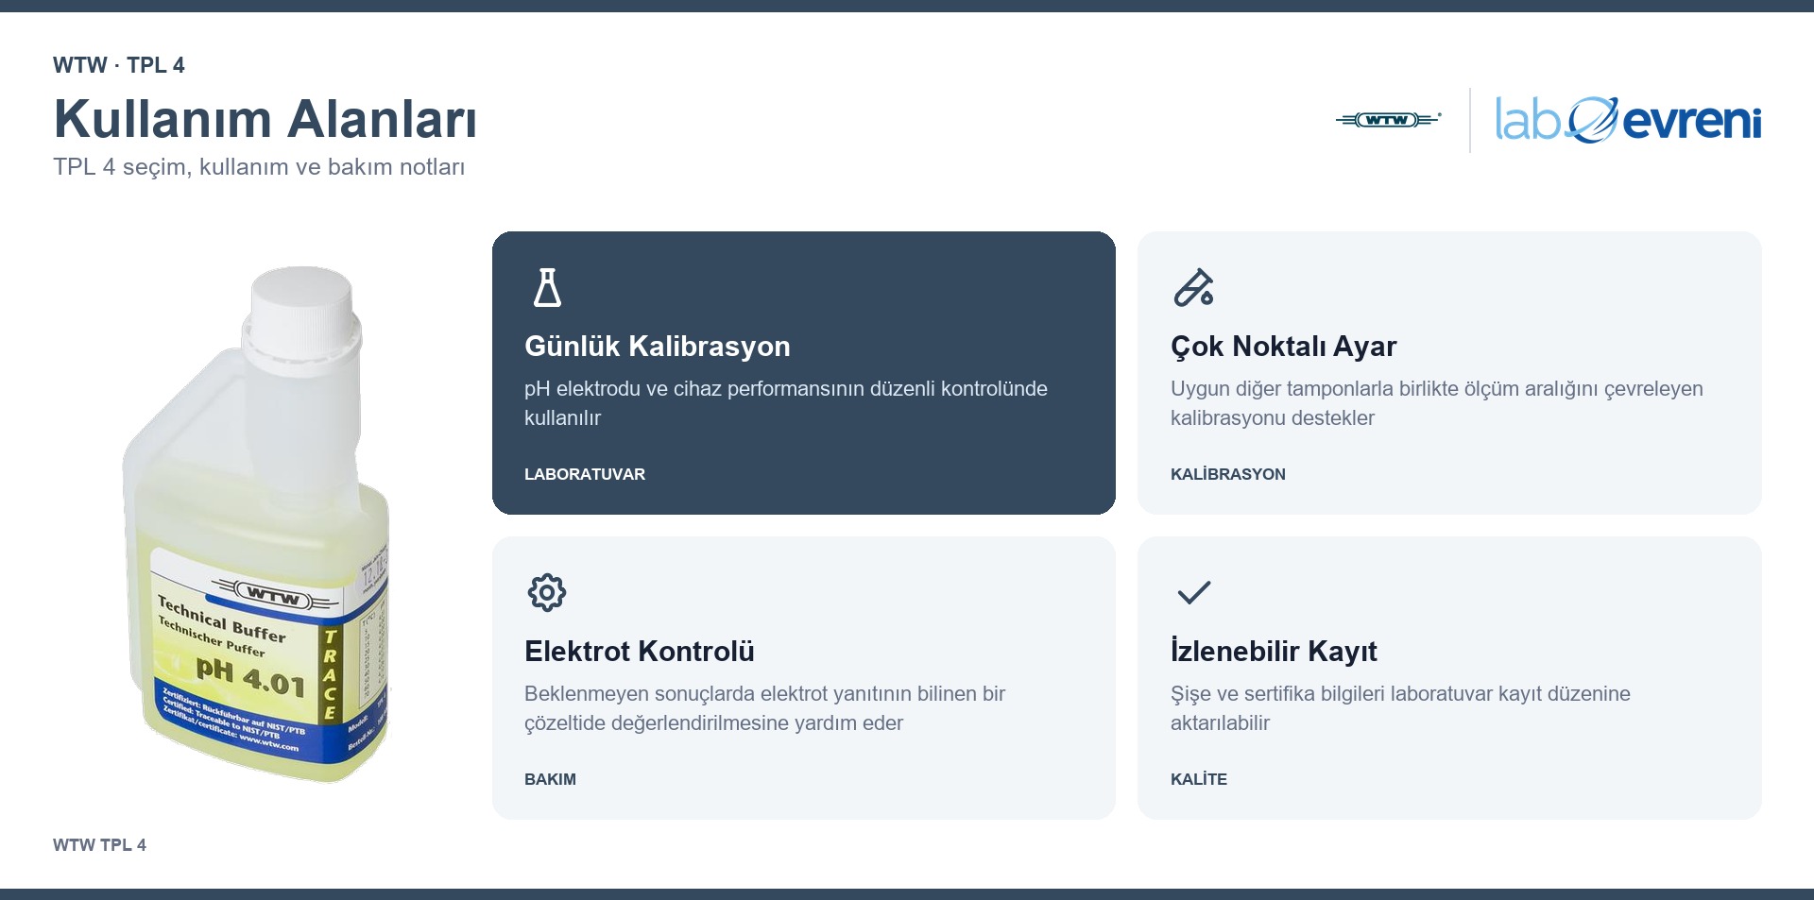Click the BAKIM tag label
The height and width of the screenshot is (900, 1814).
(550, 779)
